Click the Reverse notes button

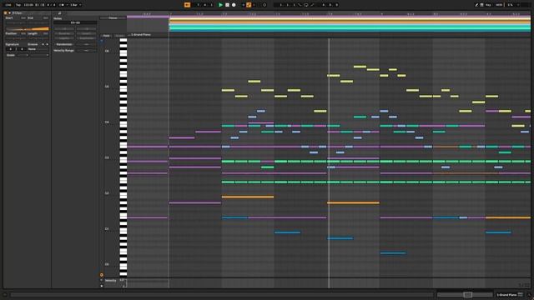(x=64, y=33)
